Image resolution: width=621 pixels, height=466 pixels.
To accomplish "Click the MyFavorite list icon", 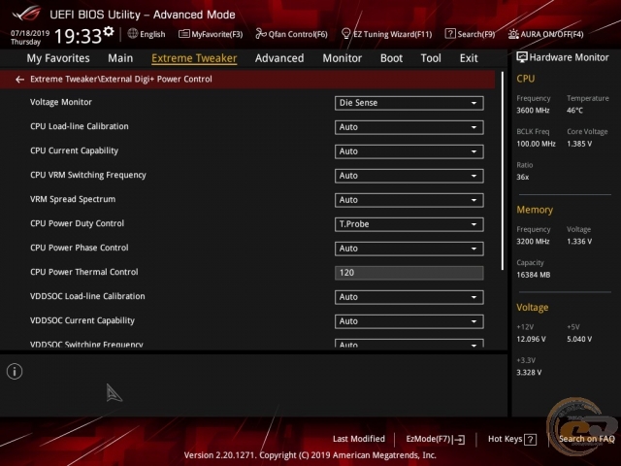I will [x=183, y=34].
